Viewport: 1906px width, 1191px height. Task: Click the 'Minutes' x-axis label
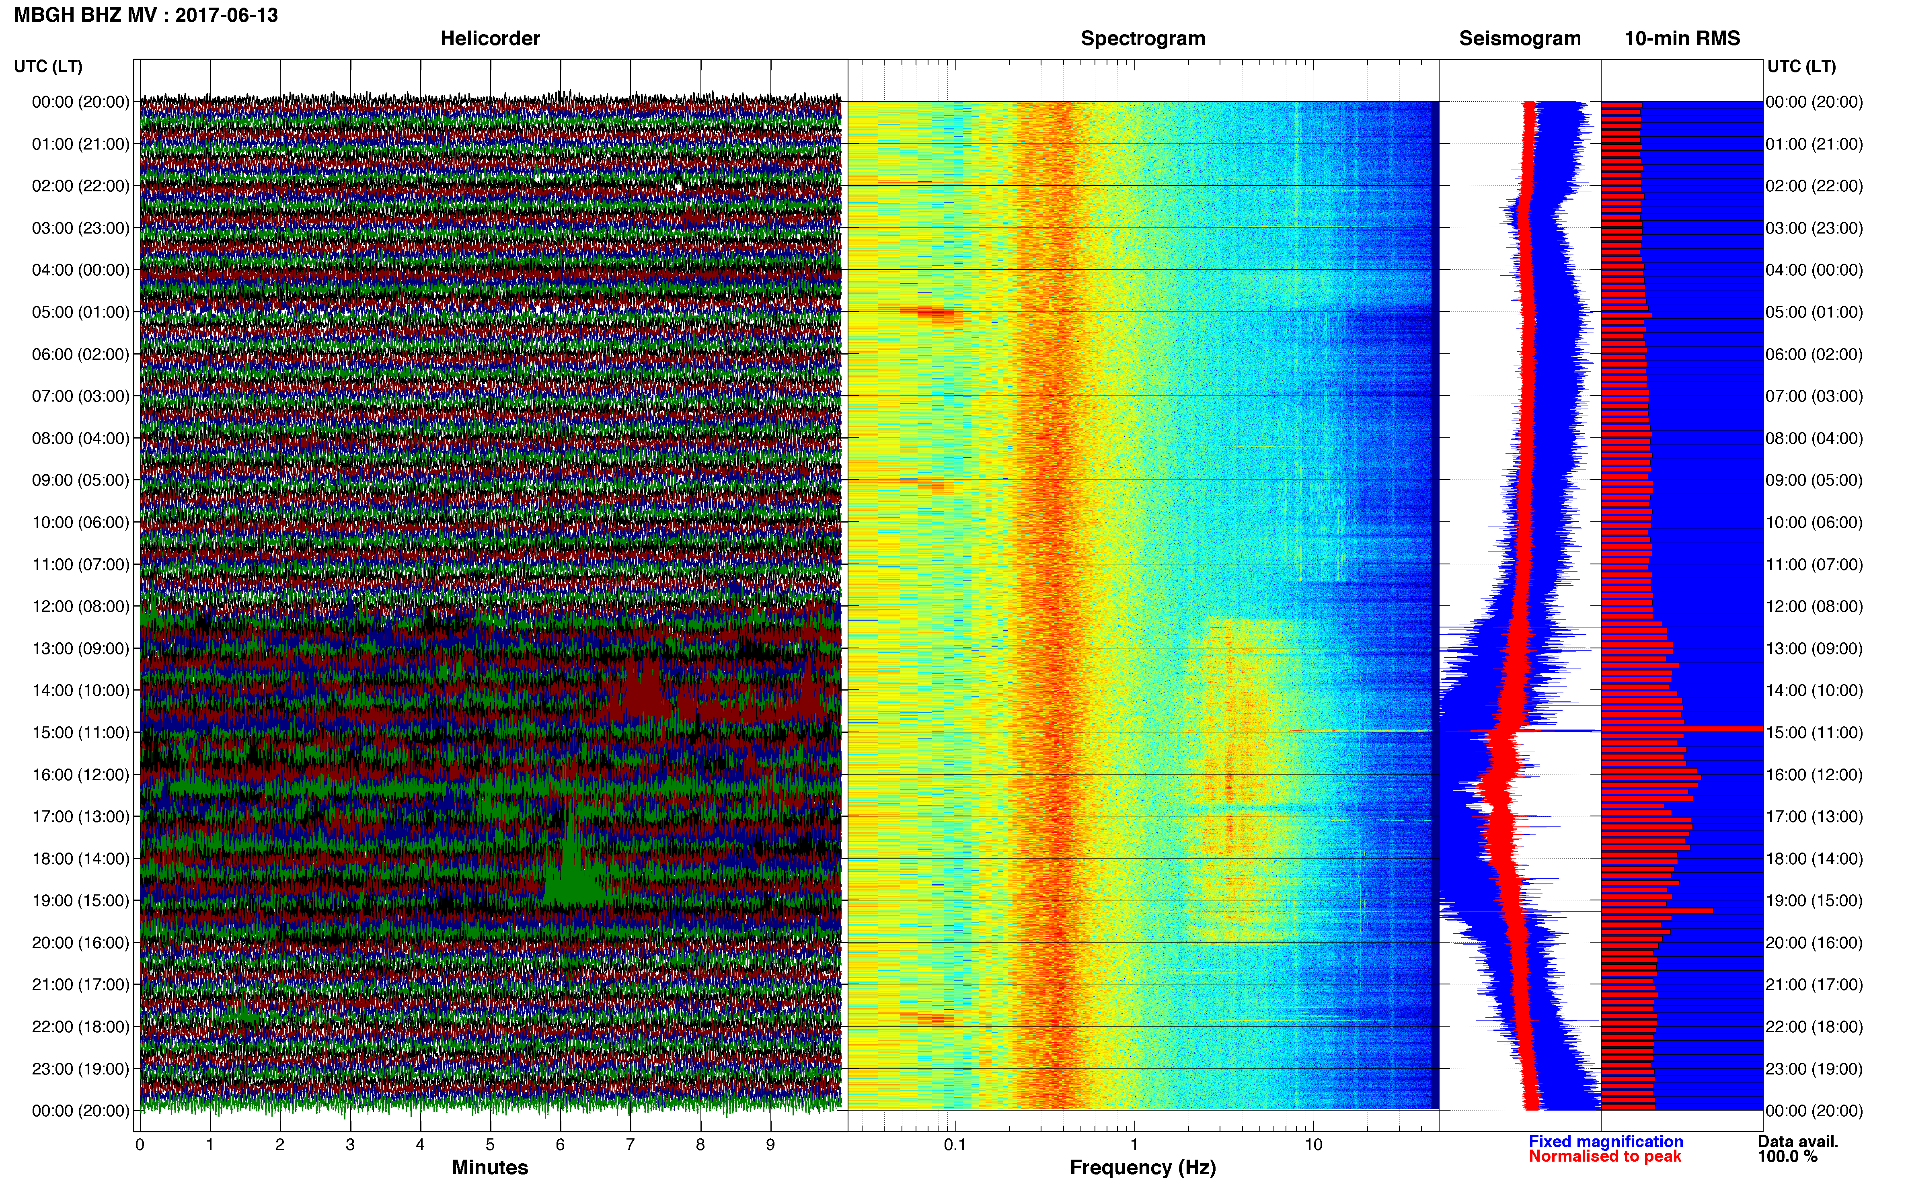(490, 1167)
